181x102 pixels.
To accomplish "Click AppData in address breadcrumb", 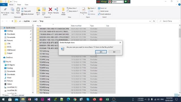I will point(27,21).
